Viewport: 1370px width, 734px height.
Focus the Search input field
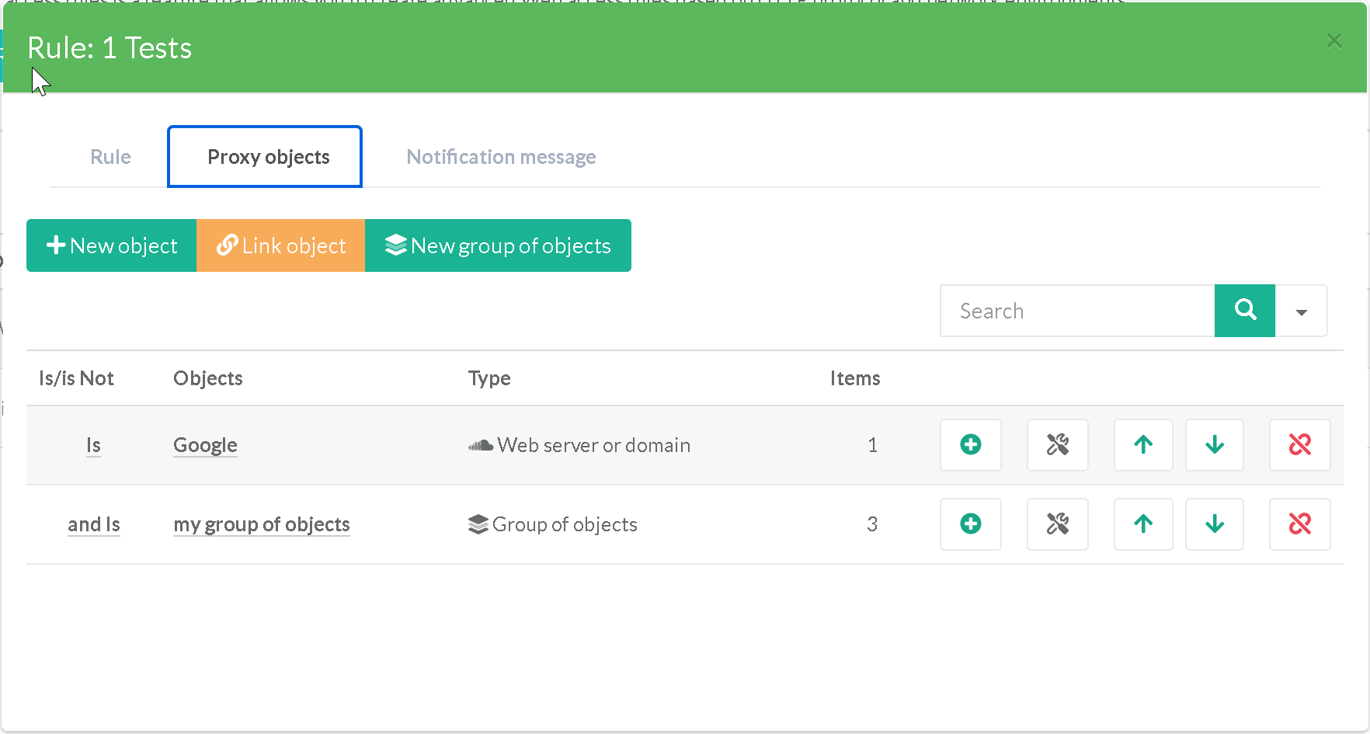click(1077, 311)
